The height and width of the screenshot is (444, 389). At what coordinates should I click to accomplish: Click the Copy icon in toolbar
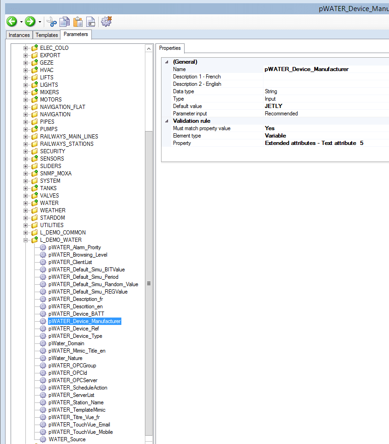65,22
